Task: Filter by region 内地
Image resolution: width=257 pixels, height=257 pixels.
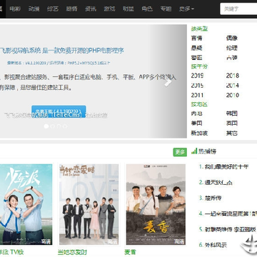Action: tap(197, 114)
